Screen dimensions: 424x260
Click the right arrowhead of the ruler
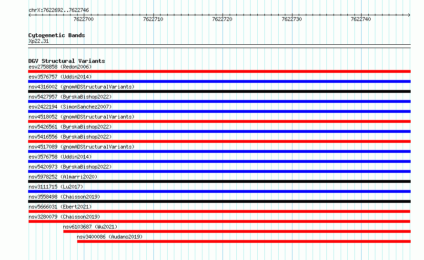(409, 15)
